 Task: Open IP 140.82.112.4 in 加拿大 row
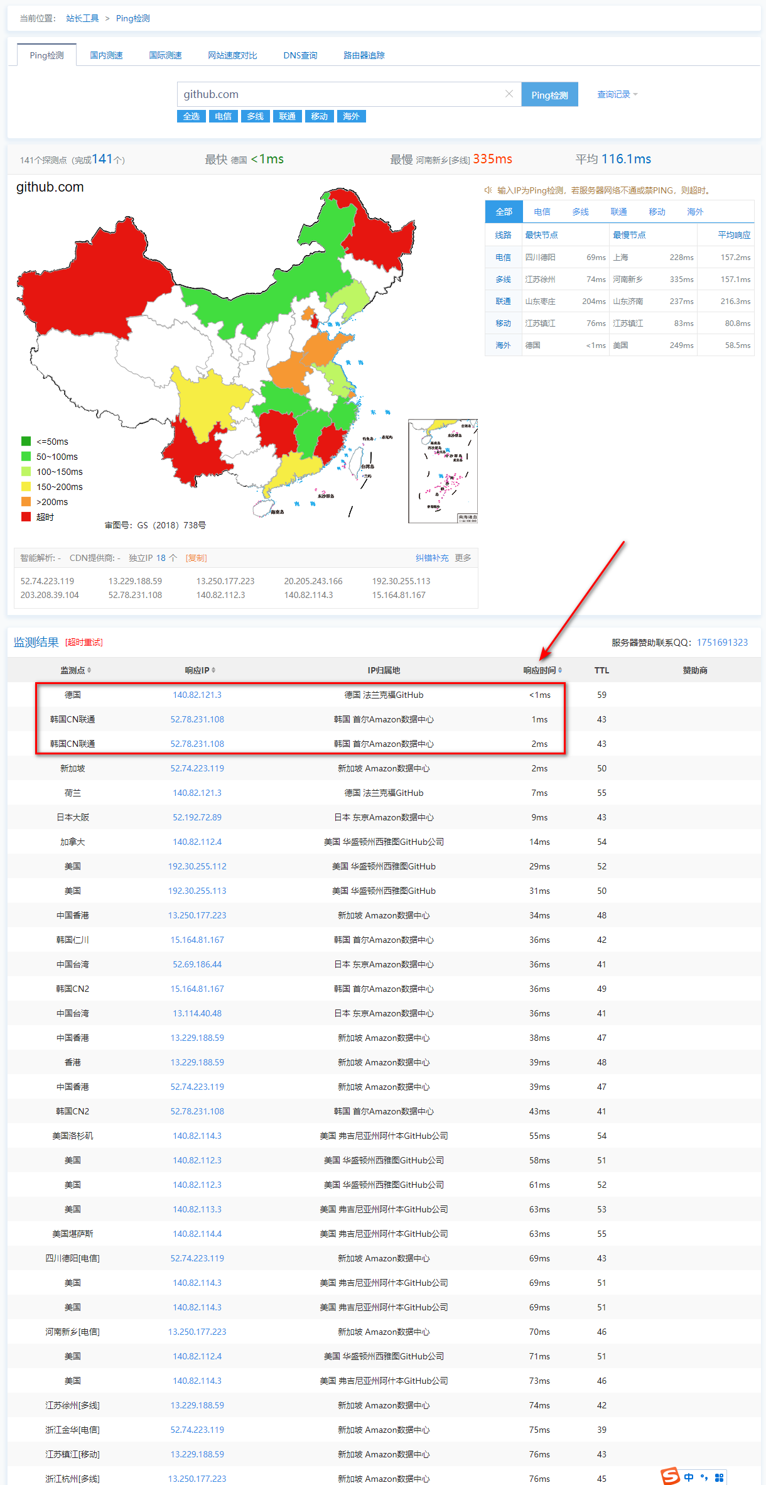(197, 842)
